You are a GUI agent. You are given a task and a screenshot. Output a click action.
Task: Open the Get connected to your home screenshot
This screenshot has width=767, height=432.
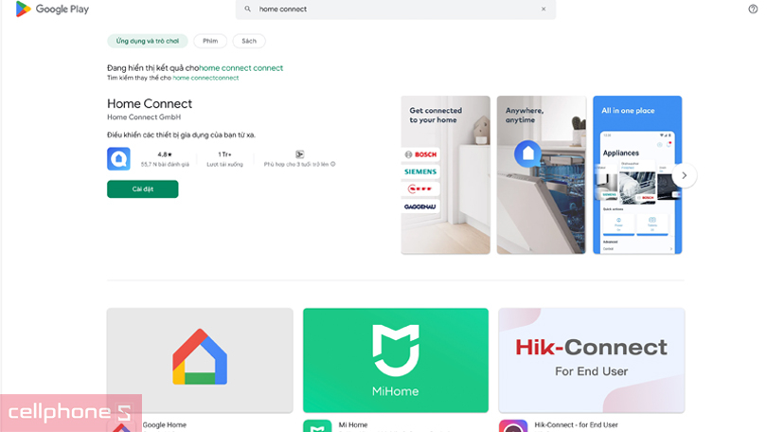click(446, 174)
